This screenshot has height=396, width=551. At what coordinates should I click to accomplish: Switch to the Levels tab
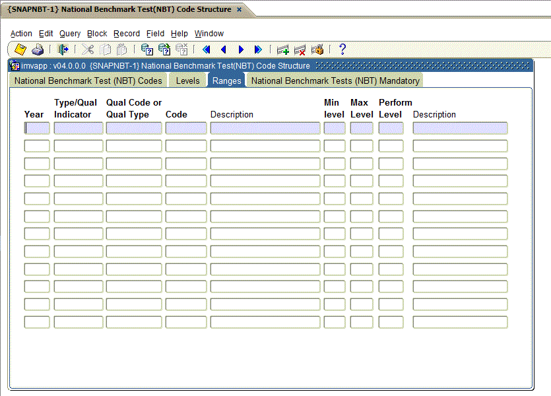[187, 81]
